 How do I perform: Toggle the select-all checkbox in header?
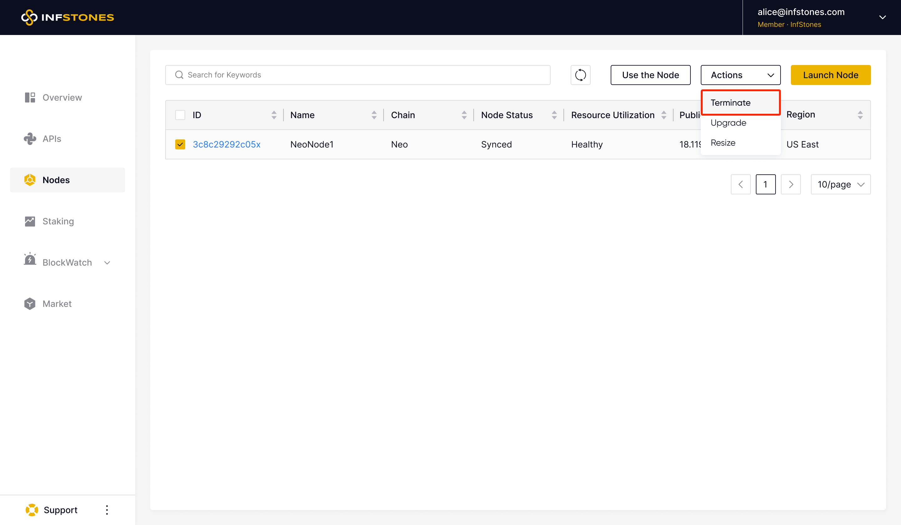pyautogui.click(x=180, y=115)
